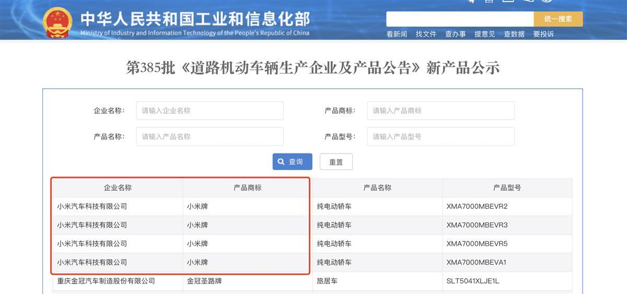Focus the top site search box
This screenshot has height=294, width=627.
(x=459, y=19)
